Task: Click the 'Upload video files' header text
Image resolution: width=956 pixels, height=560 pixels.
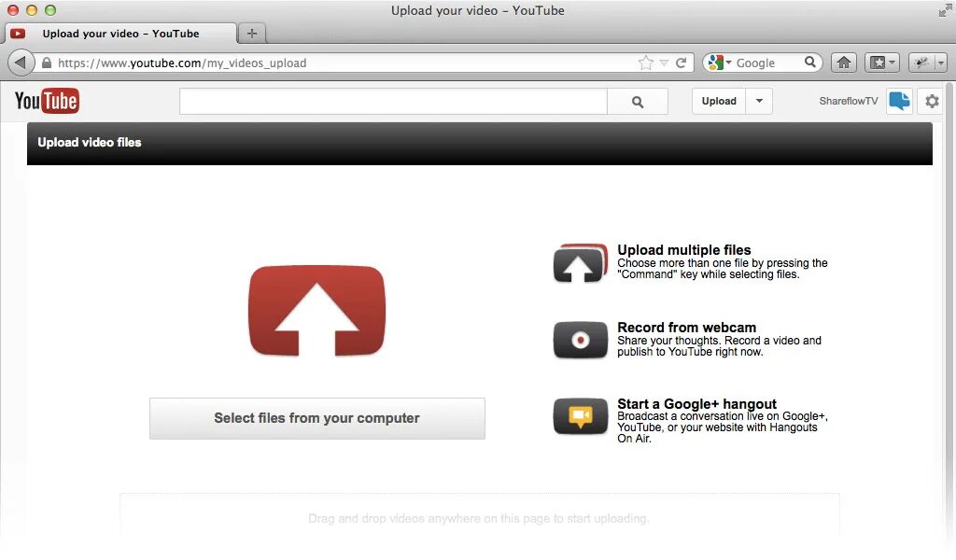Action: coord(89,142)
